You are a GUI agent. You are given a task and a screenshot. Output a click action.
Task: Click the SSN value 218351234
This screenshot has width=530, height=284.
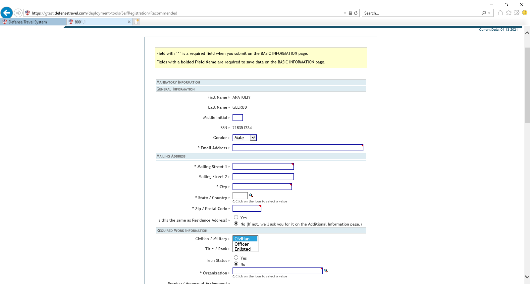242,128
